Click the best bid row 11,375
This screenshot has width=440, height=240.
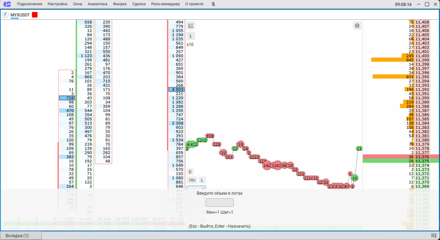401,161
